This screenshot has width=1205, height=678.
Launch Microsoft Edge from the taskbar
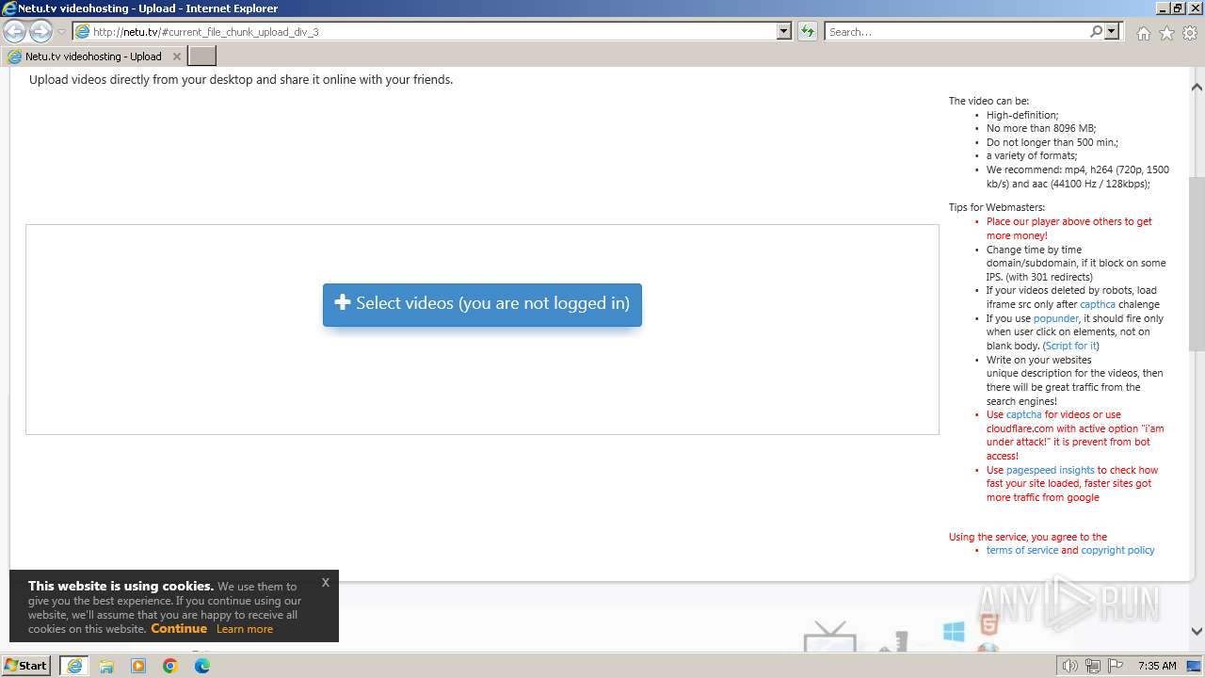[x=202, y=666]
